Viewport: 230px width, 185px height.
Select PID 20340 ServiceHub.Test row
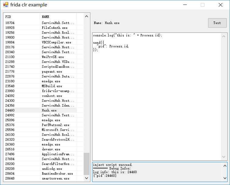pos(40,52)
